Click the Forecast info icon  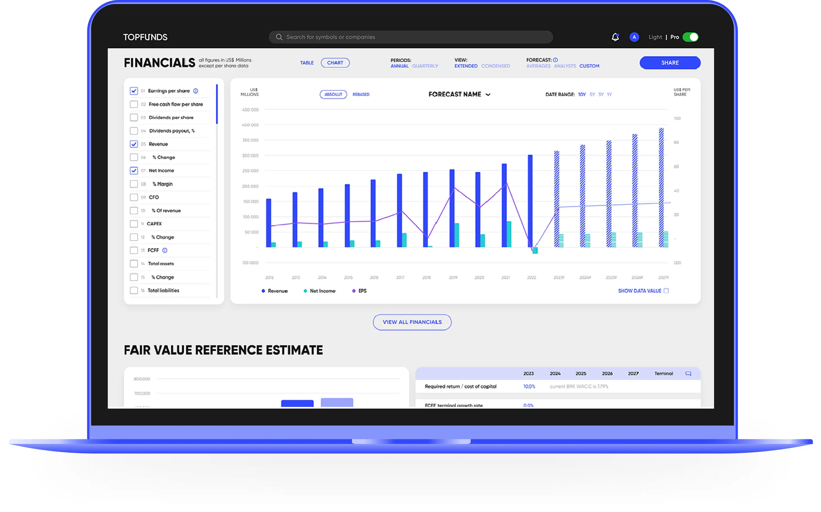pos(555,60)
